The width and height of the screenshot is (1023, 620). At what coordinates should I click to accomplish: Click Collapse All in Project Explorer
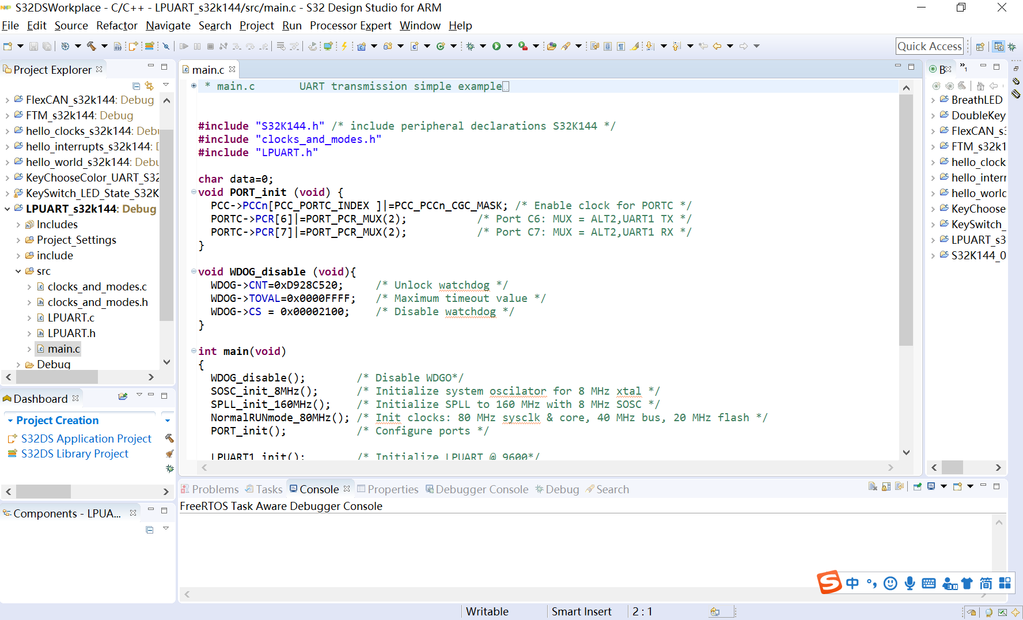(137, 86)
